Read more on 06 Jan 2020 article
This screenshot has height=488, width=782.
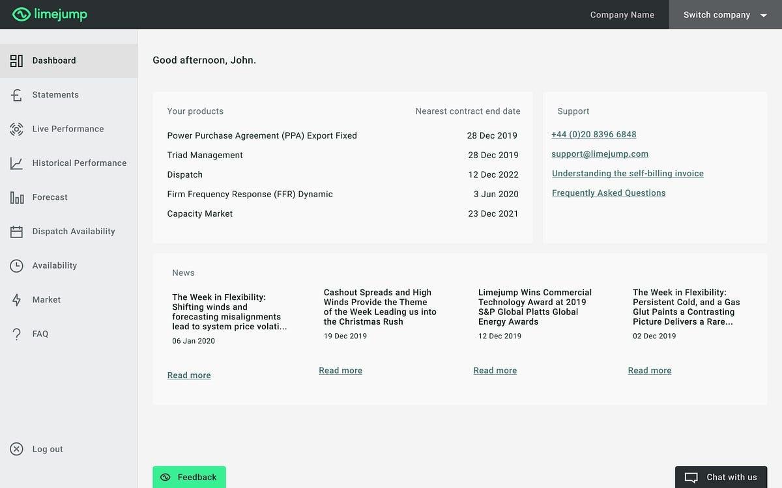pos(189,375)
